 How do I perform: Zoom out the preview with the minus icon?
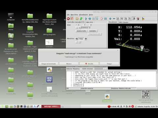pyautogui.click(x=114, y=19)
